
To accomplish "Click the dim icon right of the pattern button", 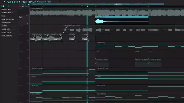I will coord(8,6).
